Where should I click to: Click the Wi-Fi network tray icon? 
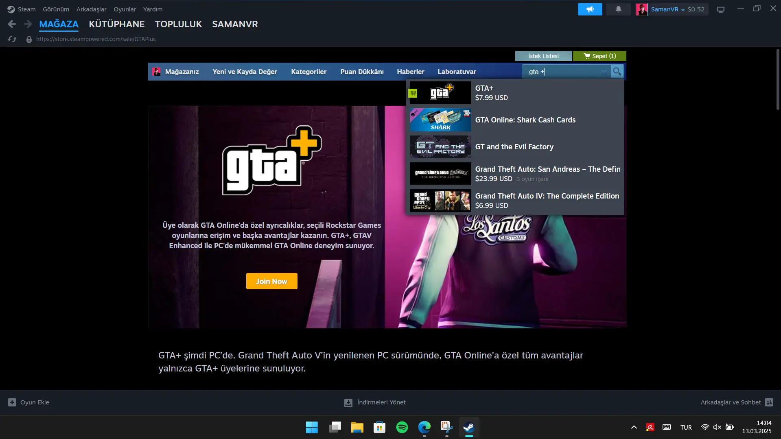pos(705,427)
